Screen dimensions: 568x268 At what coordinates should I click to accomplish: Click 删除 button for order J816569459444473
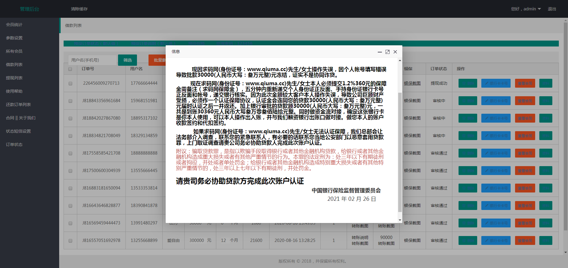pos(468,223)
